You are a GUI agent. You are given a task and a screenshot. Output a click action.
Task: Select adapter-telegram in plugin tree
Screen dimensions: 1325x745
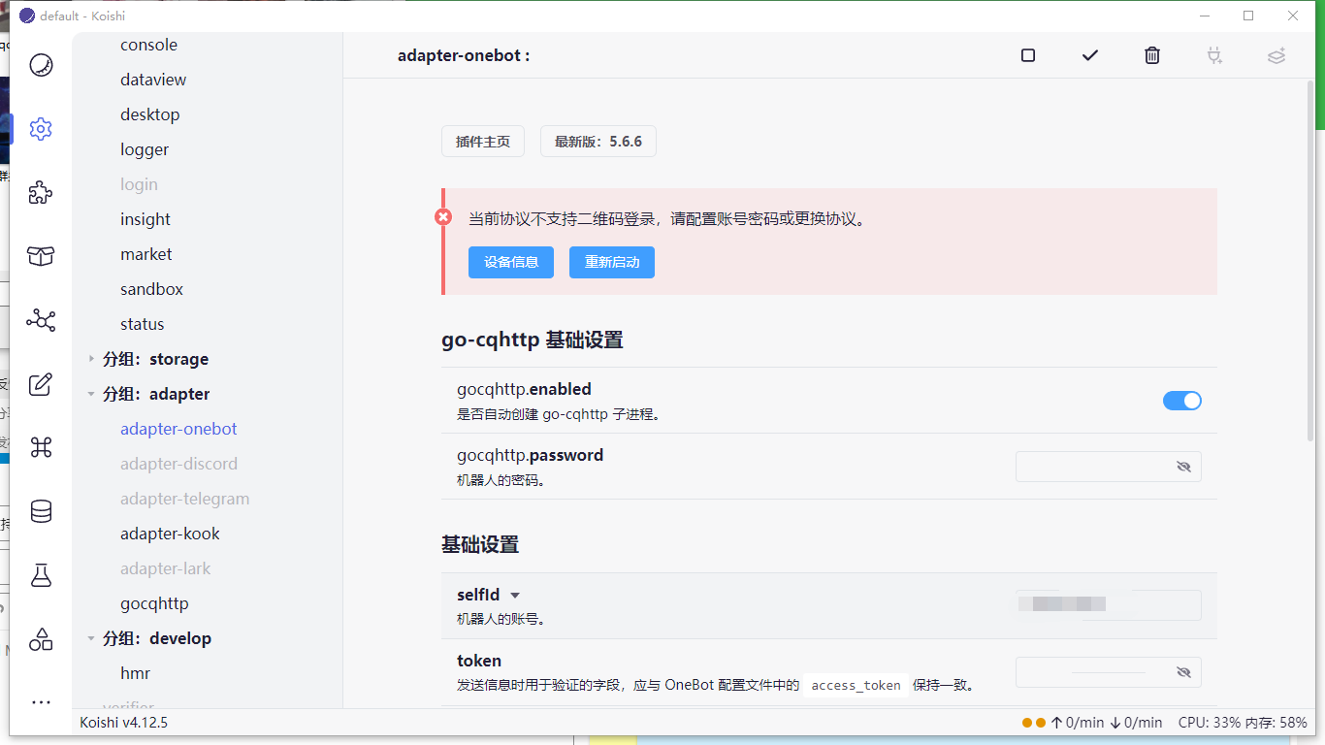(184, 499)
